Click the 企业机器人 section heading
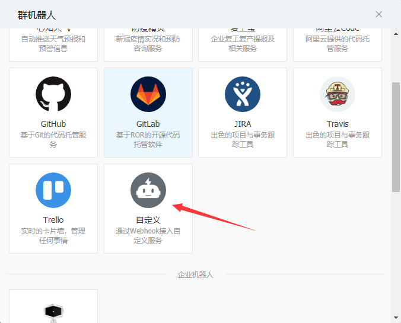Image resolution: width=401 pixels, height=323 pixels. click(195, 275)
